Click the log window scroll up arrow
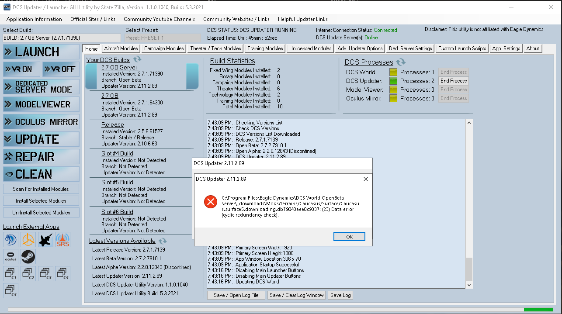This screenshot has height=314, width=562. pyautogui.click(x=469, y=123)
